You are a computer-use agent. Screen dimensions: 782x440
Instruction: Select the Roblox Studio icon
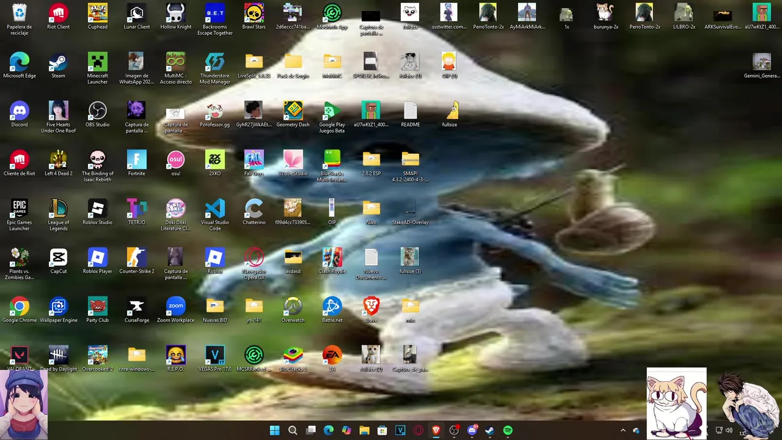point(97,212)
